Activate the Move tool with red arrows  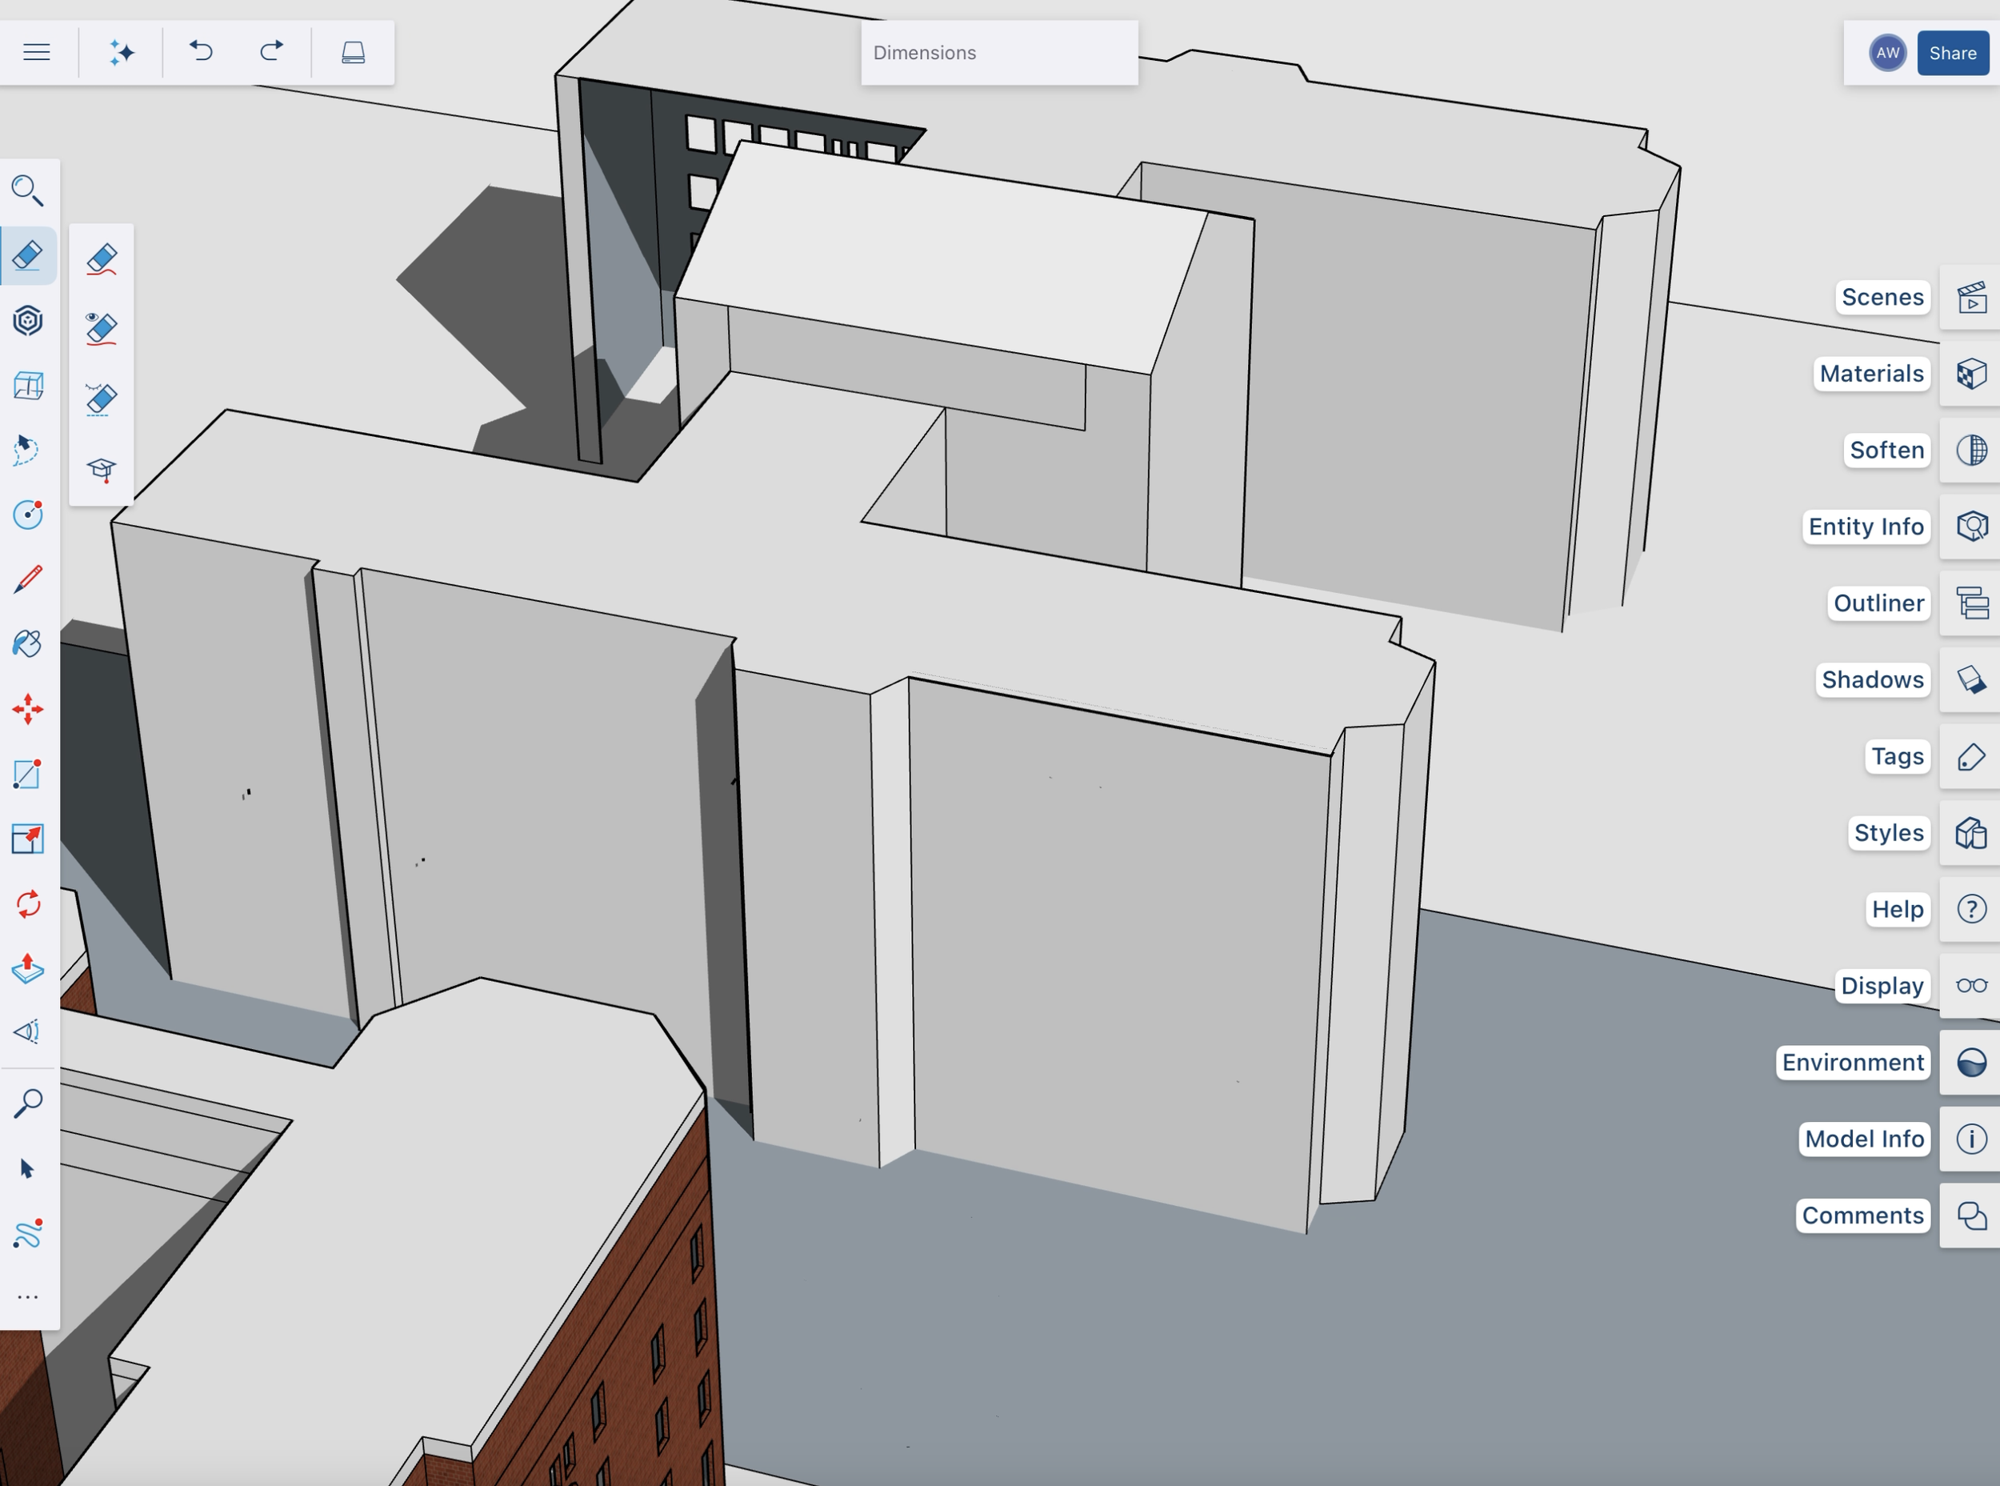[27, 709]
